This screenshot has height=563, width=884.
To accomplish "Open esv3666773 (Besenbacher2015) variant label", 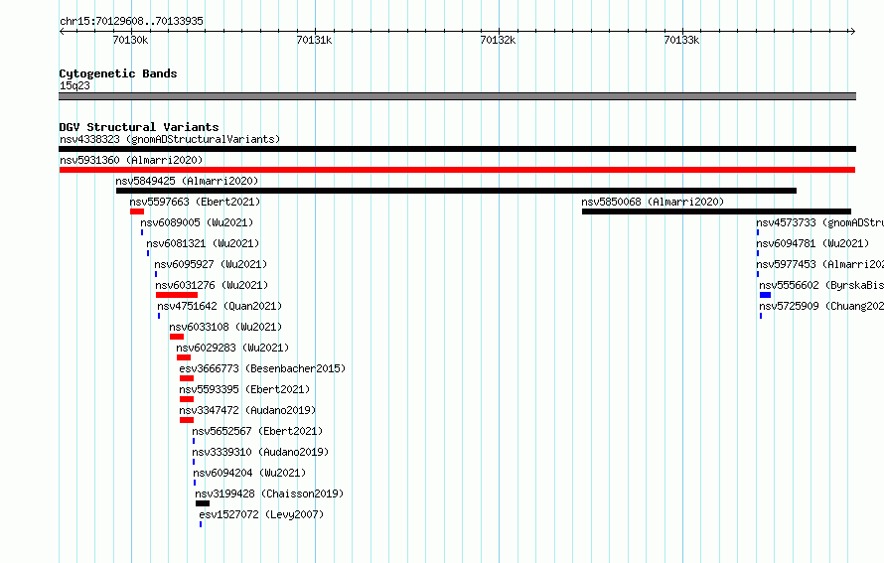I will 262,368.
